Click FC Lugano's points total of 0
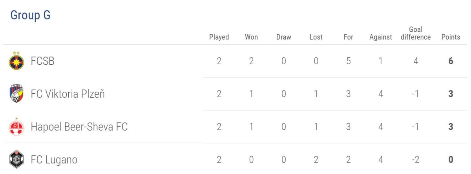This screenshot has width=471, height=174. pyautogui.click(x=451, y=160)
